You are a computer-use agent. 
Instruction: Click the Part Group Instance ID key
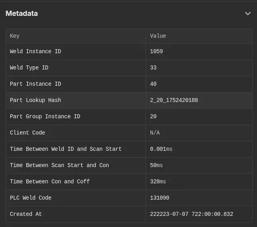point(76,116)
